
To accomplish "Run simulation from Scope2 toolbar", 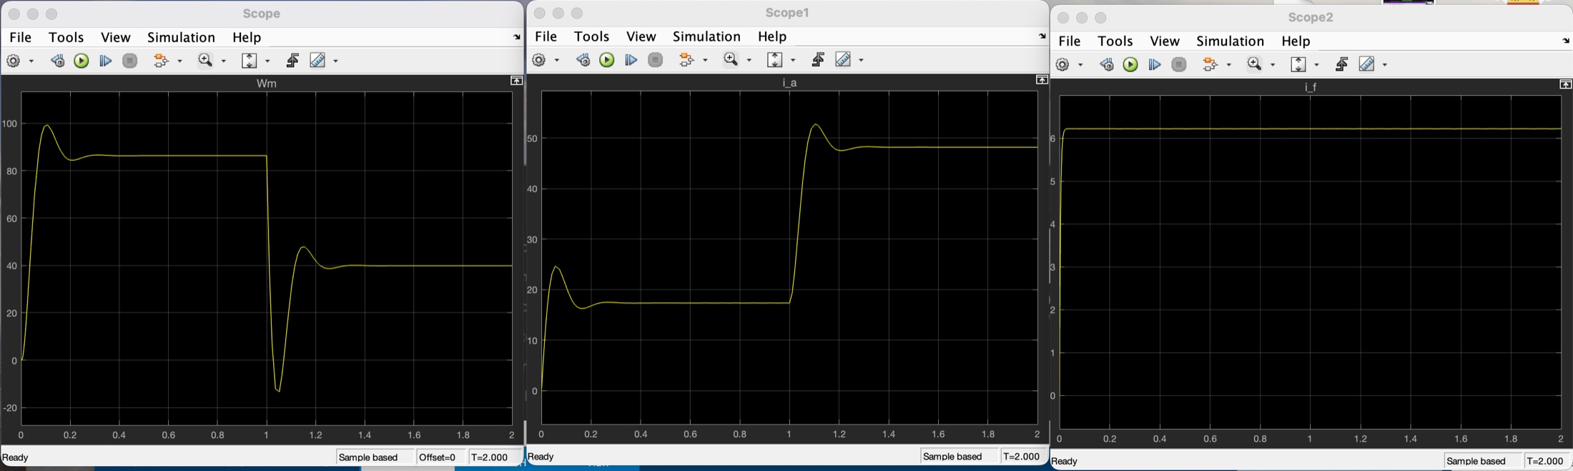I will (x=1130, y=65).
